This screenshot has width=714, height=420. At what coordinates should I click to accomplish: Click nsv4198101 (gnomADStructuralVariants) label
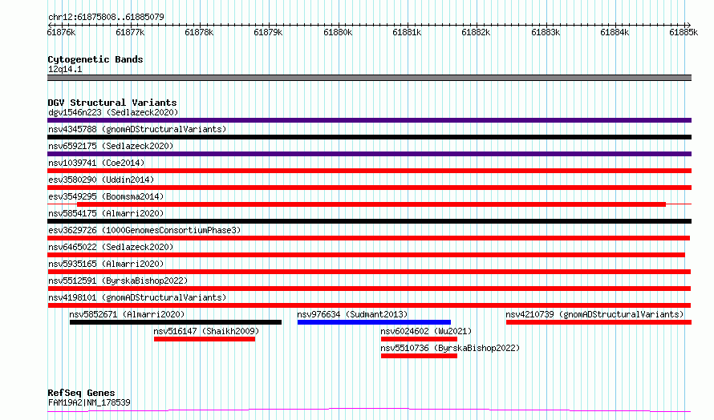137,297
